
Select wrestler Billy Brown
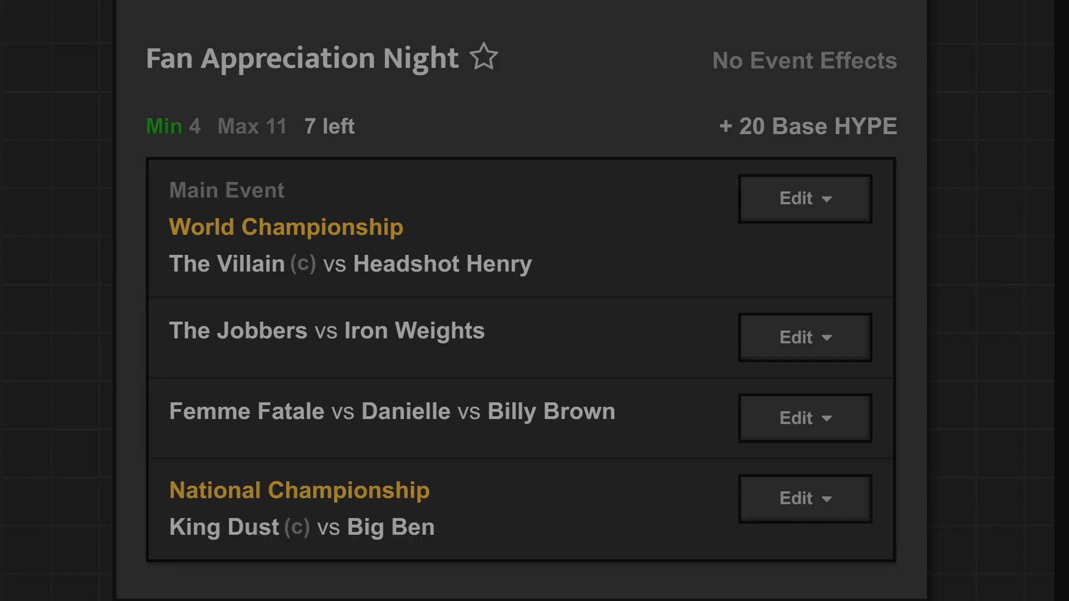(x=551, y=412)
